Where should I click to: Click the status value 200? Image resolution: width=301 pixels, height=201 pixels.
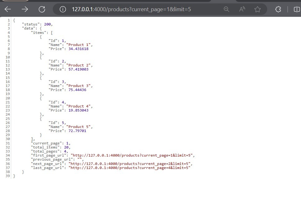[47, 24]
